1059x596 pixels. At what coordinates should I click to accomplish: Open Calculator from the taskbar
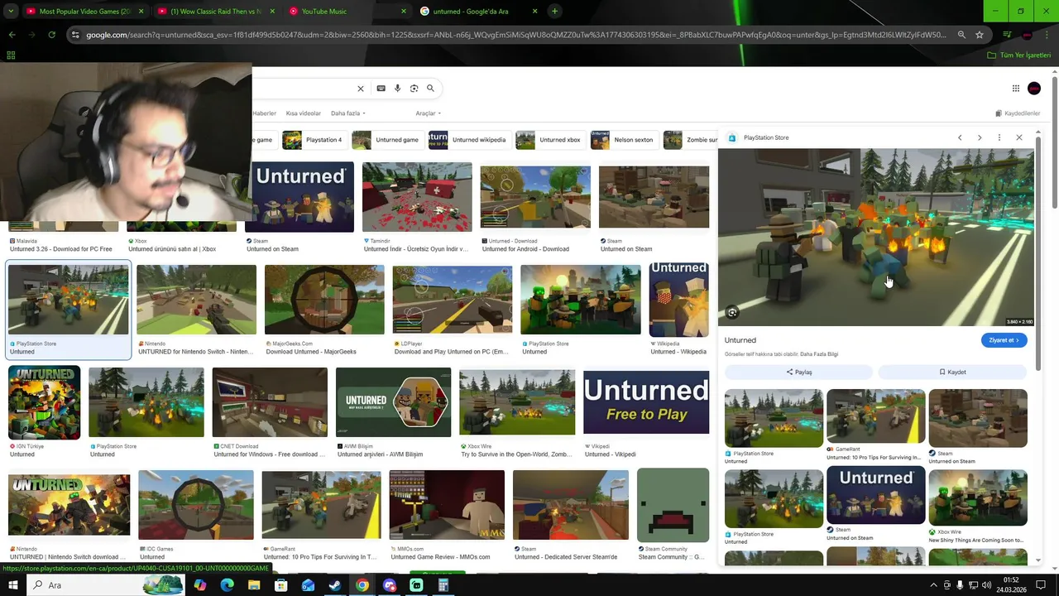tap(443, 585)
